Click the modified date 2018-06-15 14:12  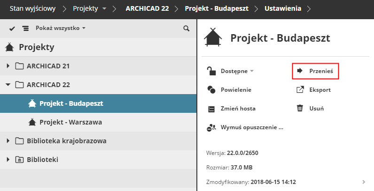click(x=273, y=182)
